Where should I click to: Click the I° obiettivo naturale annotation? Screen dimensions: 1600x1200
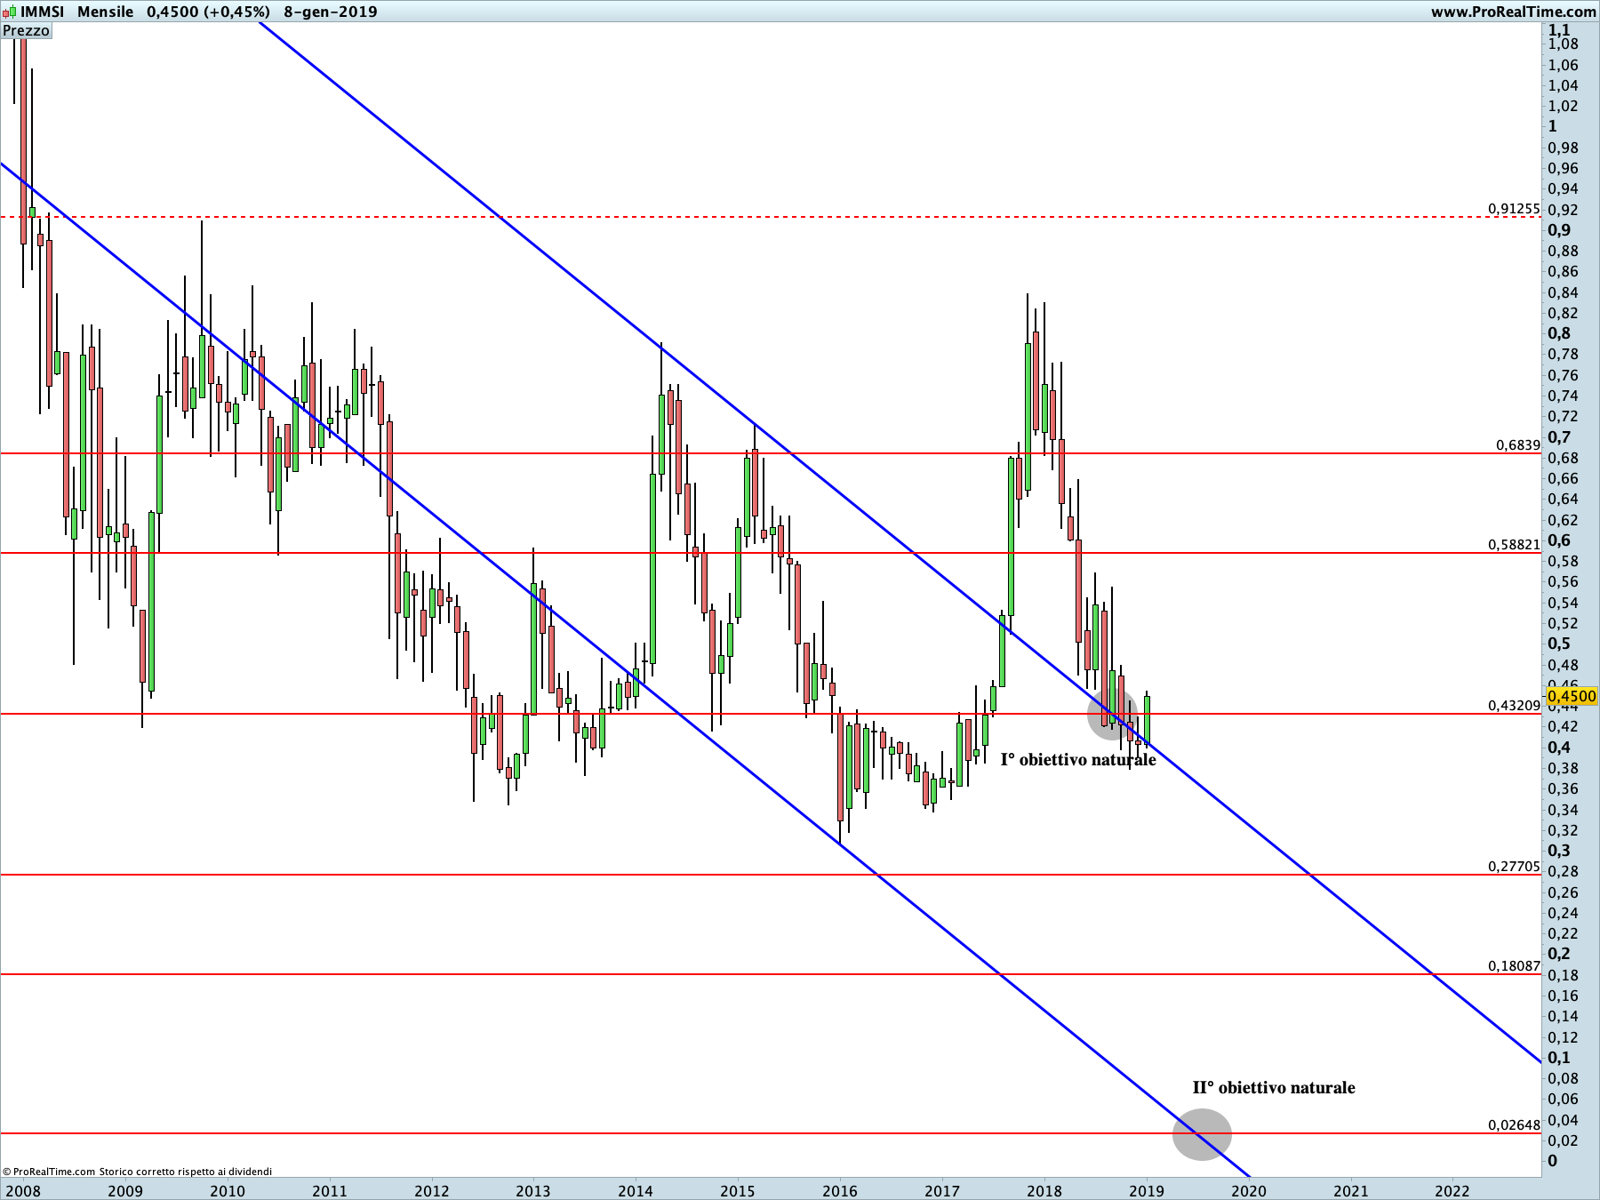point(1078,759)
